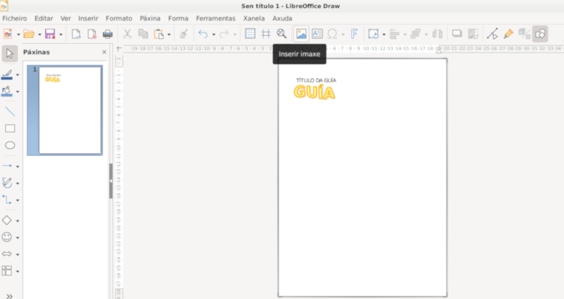This screenshot has width=564, height=299.
Task: Select the Rectangle drawing tool
Action: pyautogui.click(x=10, y=128)
